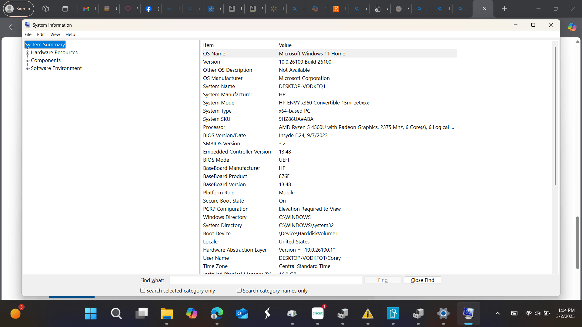Click the Copilot icon in the browser sidebar

point(572,27)
